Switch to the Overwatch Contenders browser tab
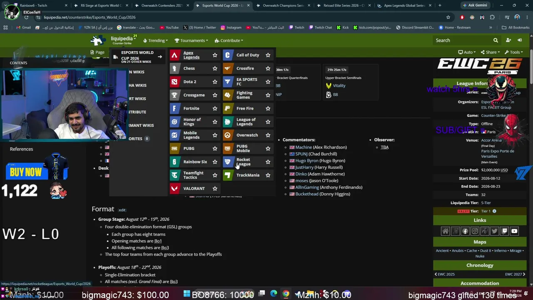Viewport: 533px width, 300px height. [163, 5]
